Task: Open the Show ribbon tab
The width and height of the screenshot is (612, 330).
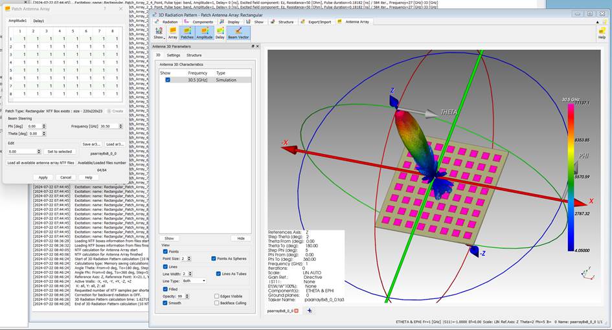Action: 255,22
